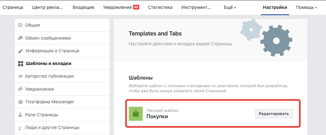
Task: Open Информация о Странице settings section
Action: click(x=62, y=51)
